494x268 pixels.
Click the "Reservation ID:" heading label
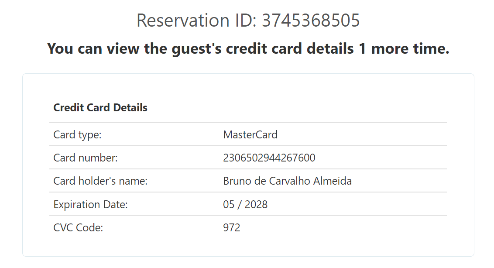(x=196, y=21)
